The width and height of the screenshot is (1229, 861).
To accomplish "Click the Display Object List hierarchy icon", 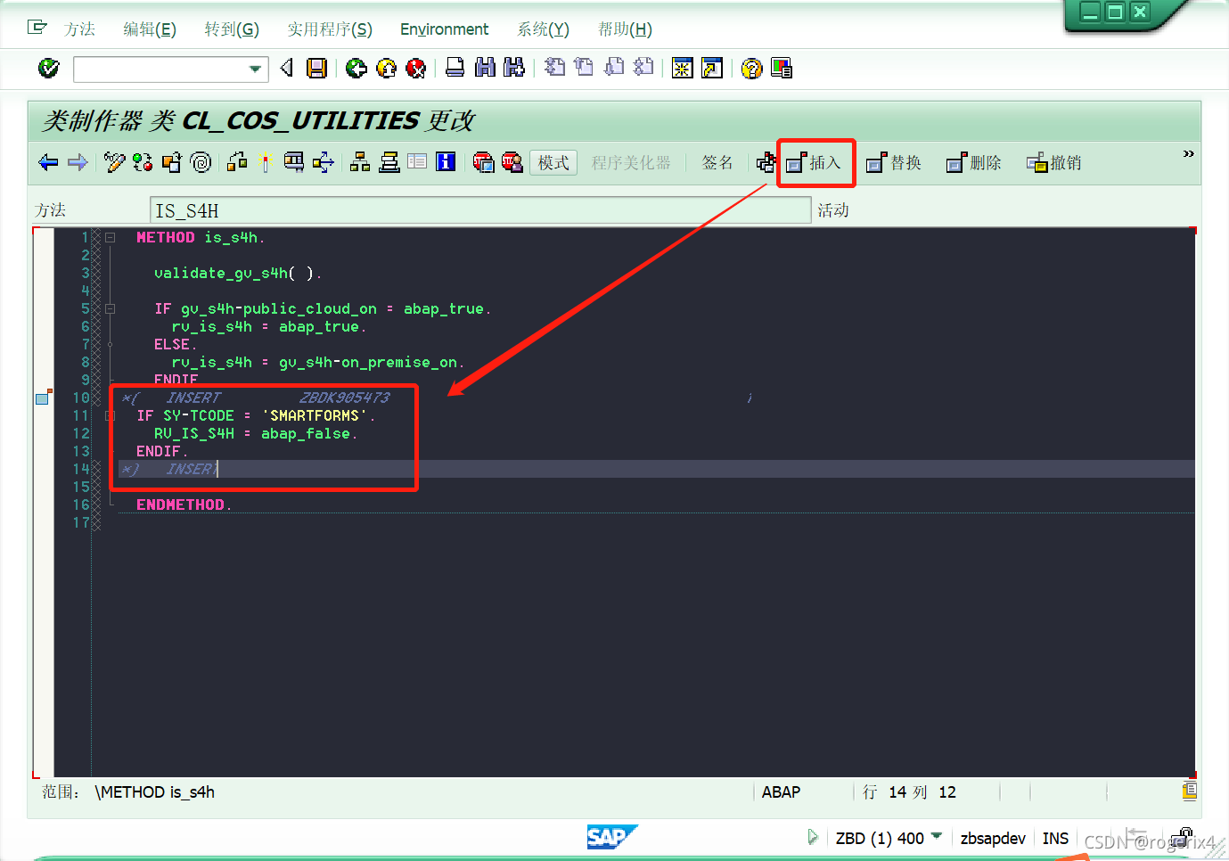I will click(360, 162).
